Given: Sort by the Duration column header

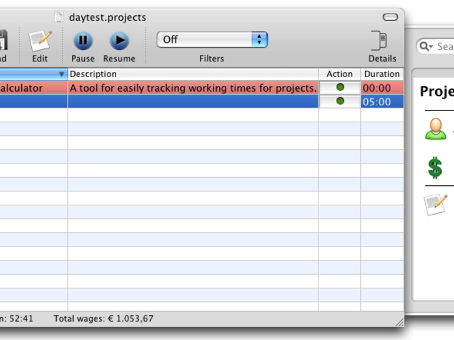Looking at the screenshot, I should pos(381,74).
